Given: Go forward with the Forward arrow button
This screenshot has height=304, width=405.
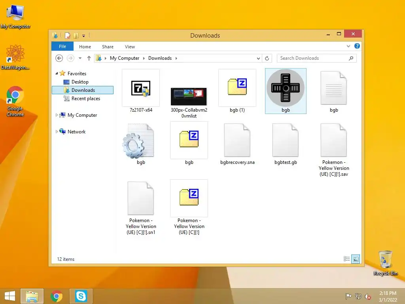Looking at the screenshot, I should coord(70,58).
